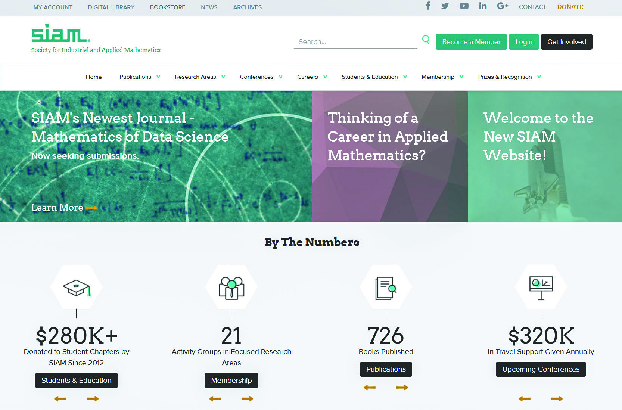Open Digital Library in top bar
Image resolution: width=622 pixels, height=410 pixels.
[111, 7]
